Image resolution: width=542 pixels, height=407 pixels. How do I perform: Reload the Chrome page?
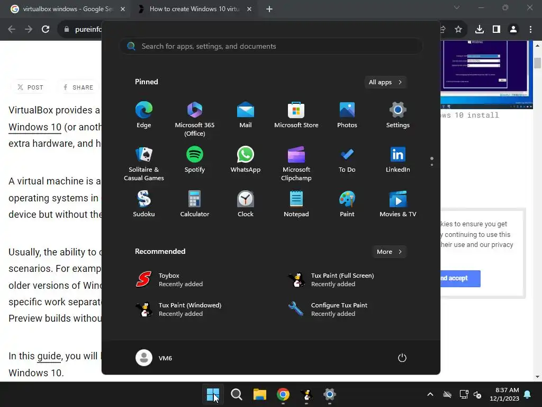[46, 30]
